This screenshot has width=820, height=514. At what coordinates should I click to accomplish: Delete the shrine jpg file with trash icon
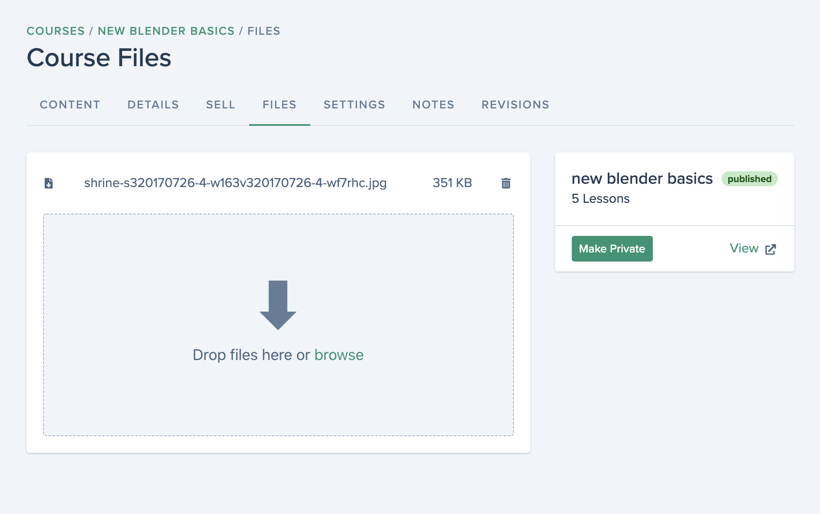(x=506, y=183)
